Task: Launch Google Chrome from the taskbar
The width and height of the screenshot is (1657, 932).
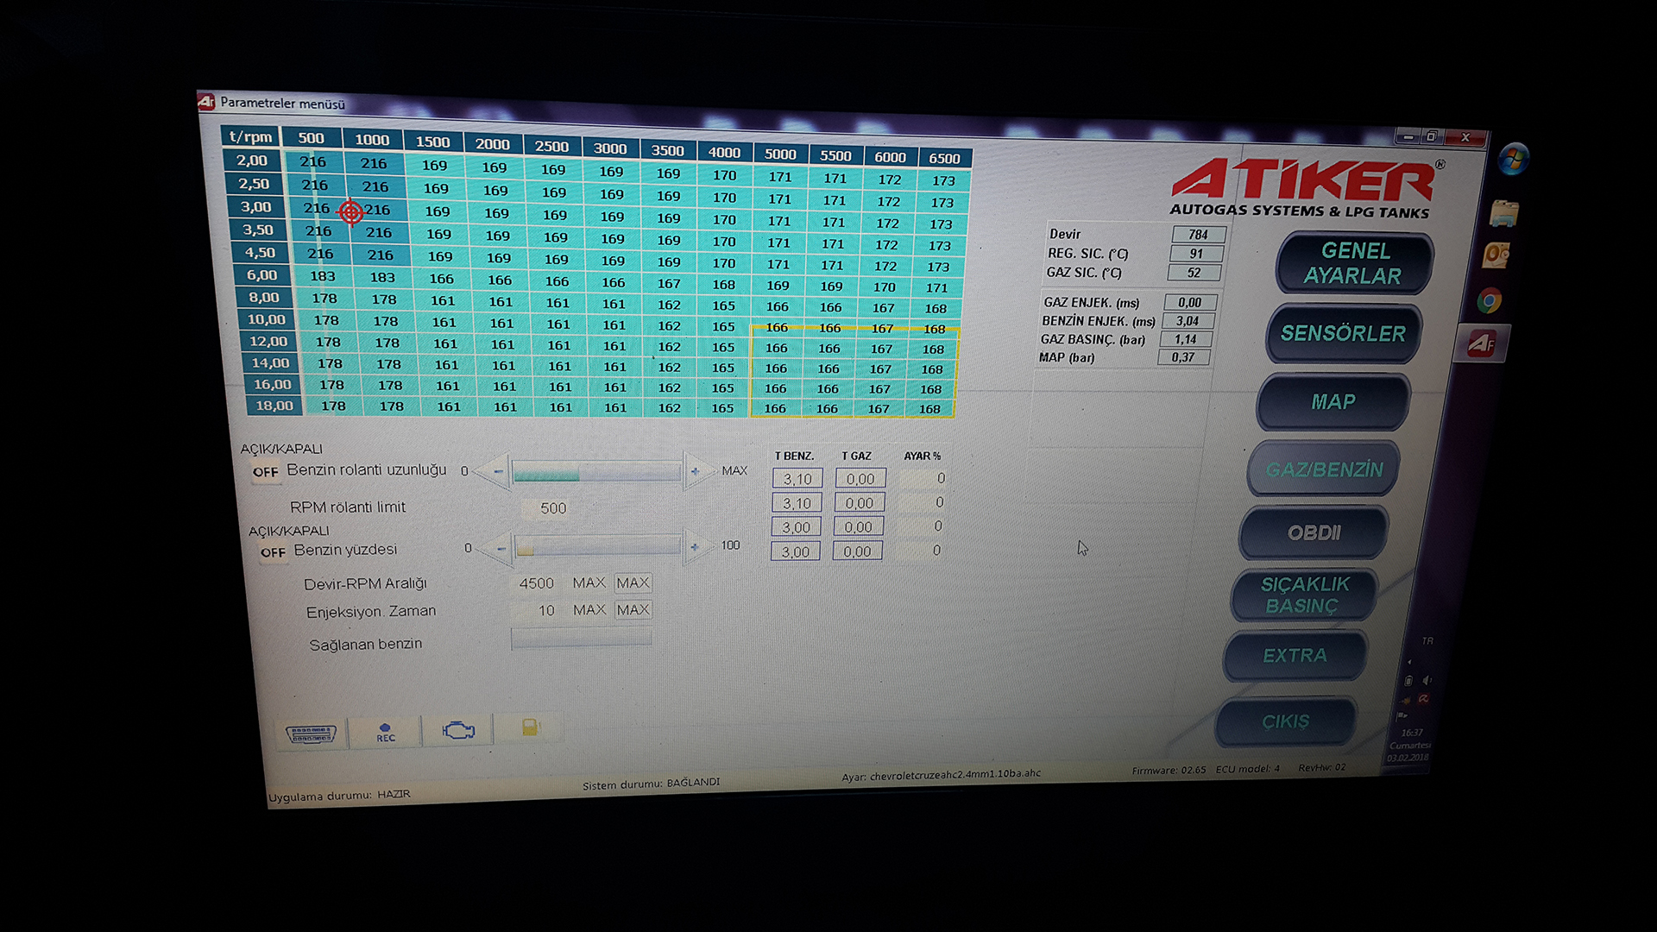Action: [x=1490, y=300]
